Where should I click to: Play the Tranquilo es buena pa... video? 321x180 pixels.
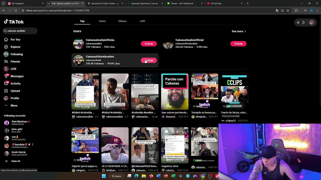pyautogui.click(x=205, y=91)
